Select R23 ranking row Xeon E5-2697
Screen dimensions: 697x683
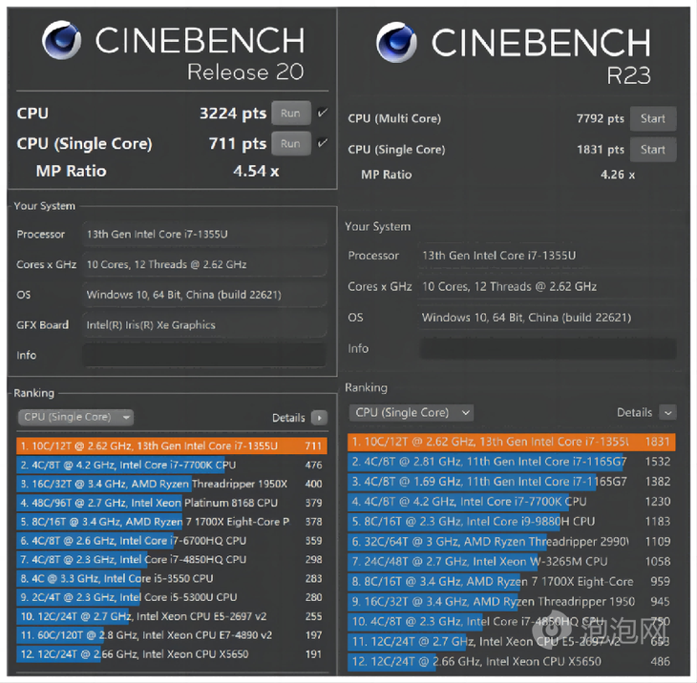point(512,642)
